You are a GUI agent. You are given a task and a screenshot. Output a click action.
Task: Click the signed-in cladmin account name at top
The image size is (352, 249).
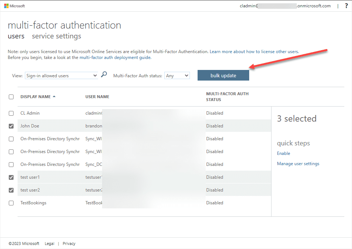[285, 6]
